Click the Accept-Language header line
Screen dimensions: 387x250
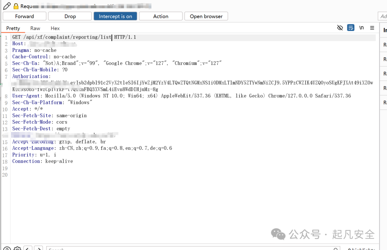pos(92,148)
